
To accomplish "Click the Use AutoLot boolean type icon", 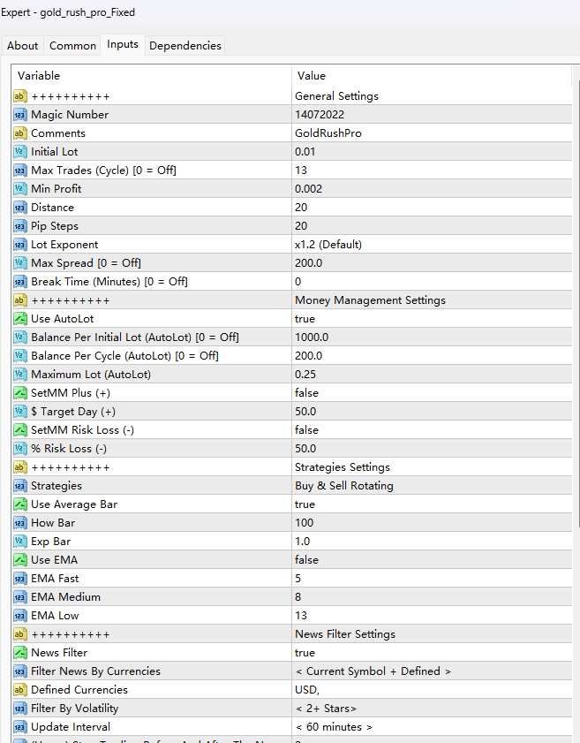I will pos(20,319).
